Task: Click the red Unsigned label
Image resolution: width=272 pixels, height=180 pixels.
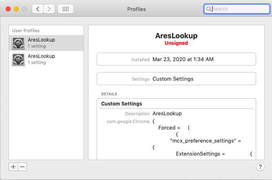Action: click(x=176, y=43)
